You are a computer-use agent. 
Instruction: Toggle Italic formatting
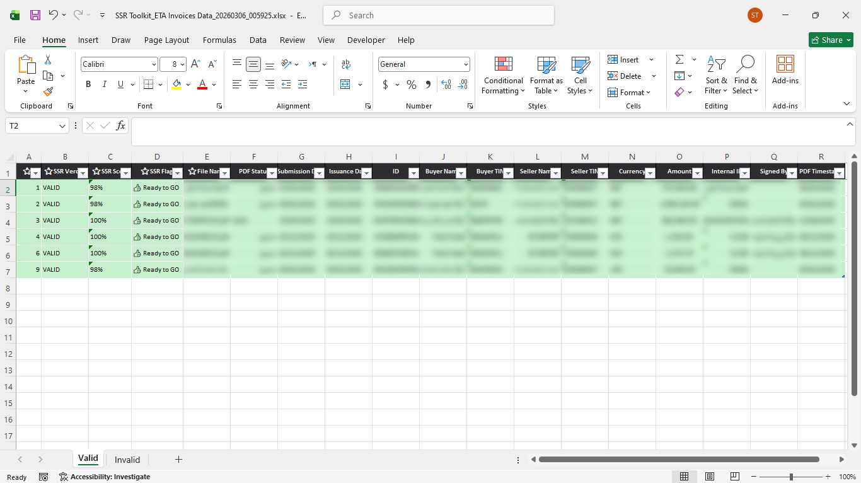click(x=105, y=84)
